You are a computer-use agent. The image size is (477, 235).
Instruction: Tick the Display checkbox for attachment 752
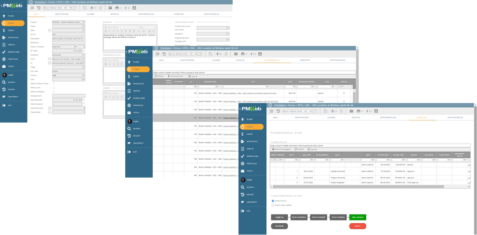pos(344,93)
